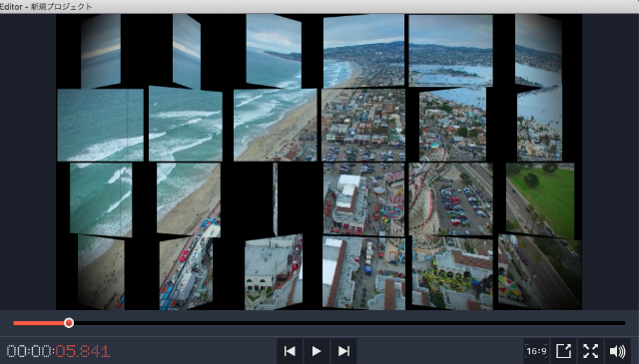Detach preview with the pop-out window icon
Viewport: 639px width, 364px height.
pyautogui.click(x=563, y=351)
